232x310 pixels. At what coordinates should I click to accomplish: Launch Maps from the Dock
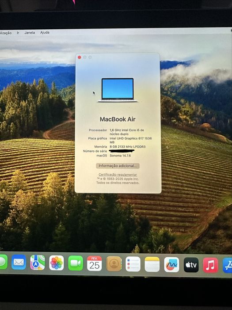(38, 263)
